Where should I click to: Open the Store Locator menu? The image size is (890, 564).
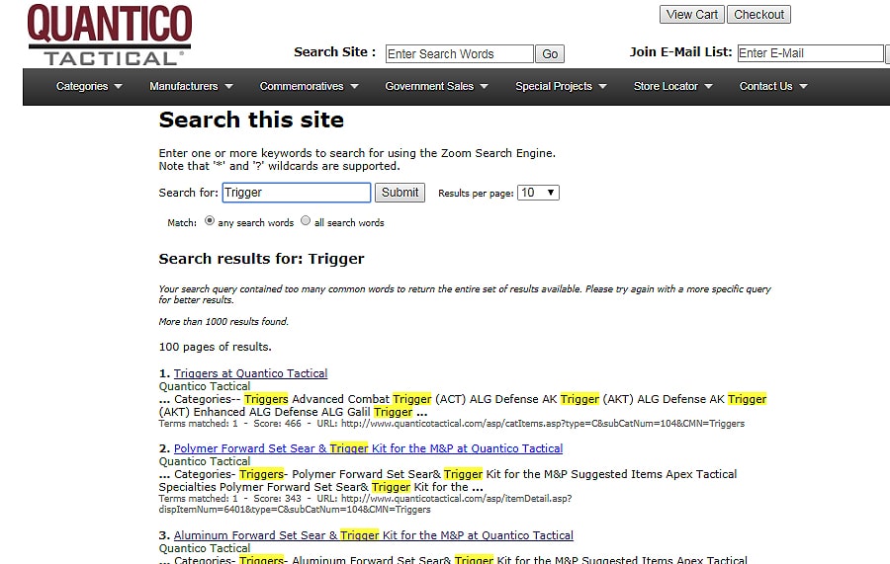(672, 86)
